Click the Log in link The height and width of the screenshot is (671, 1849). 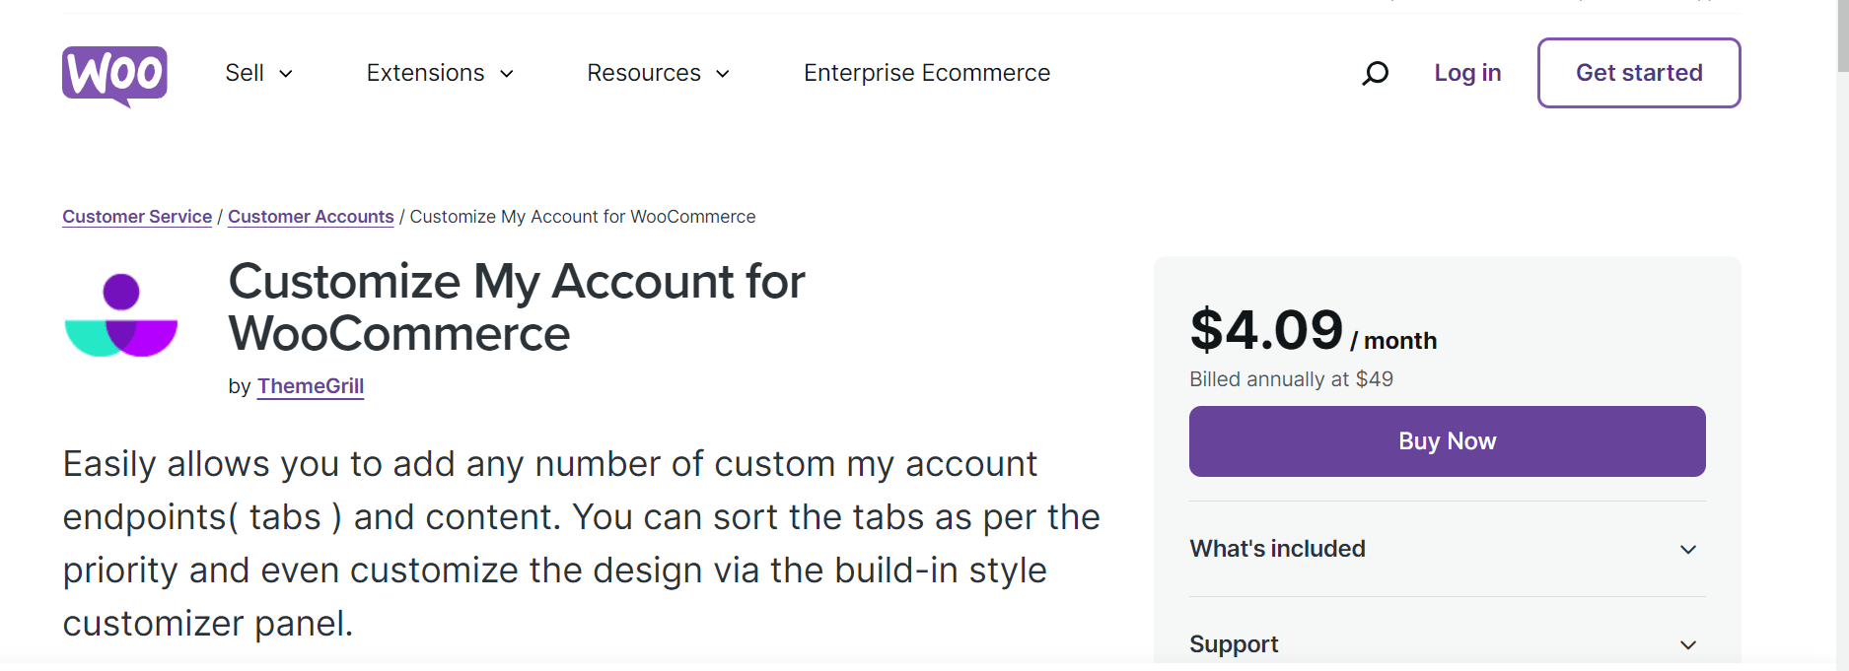point(1466,73)
